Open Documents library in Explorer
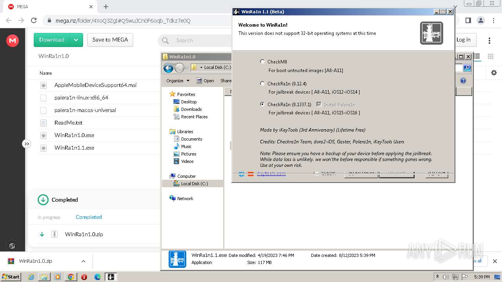The image size is (502, 282). coord(187,139)
